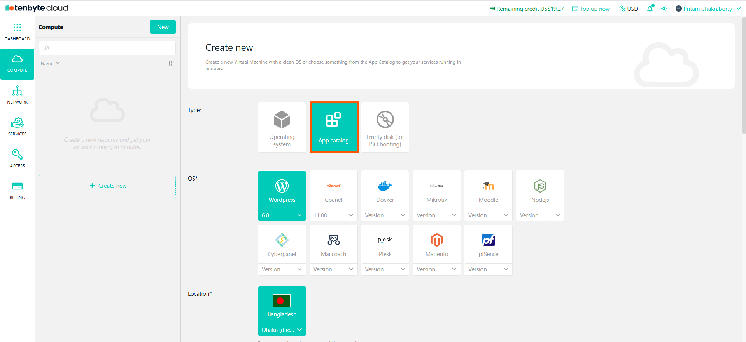This screenshot has height=342, width=746.
Task: Open the Moodle Version dropdown
Action: tap(488, 215)
